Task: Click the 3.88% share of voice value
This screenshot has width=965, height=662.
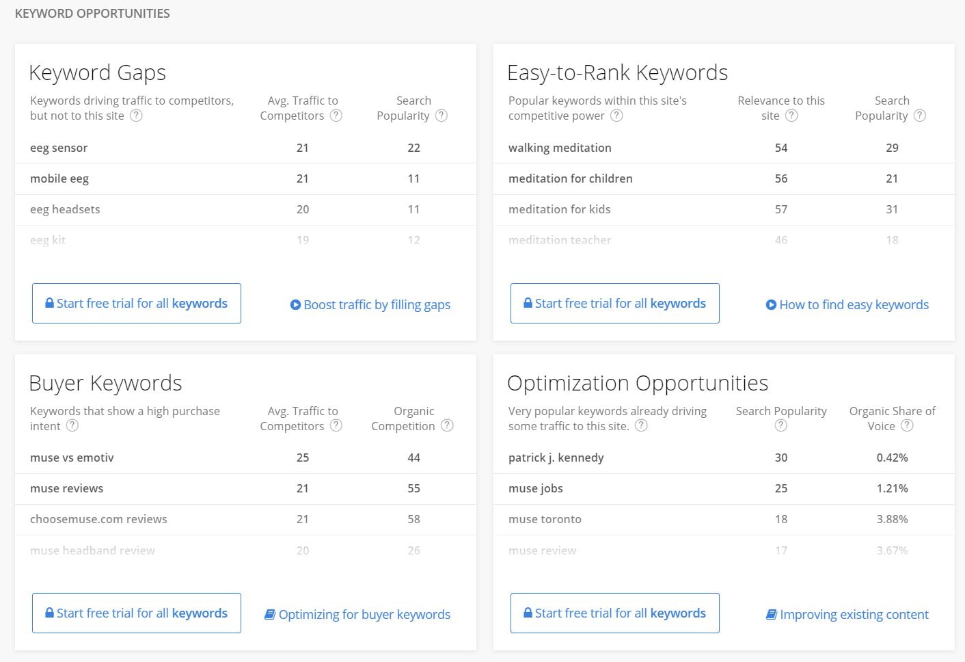Action: [x=892, y=519]
